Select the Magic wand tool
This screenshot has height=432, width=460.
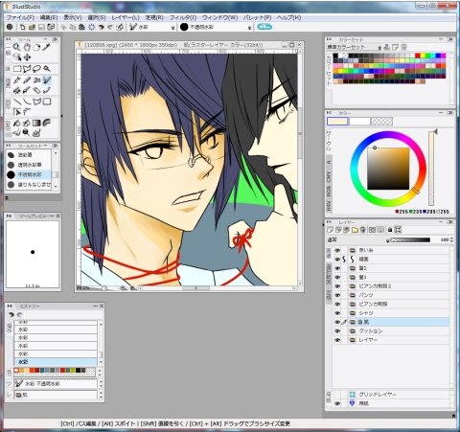[x=47, y=69]
